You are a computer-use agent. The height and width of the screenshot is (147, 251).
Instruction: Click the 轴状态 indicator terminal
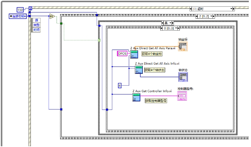click(183, 77)
